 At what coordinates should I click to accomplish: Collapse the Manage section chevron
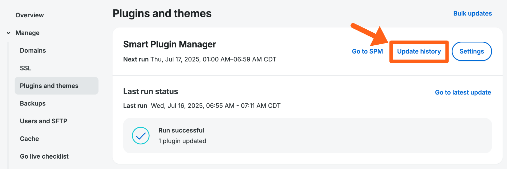[x=9, y=33]
